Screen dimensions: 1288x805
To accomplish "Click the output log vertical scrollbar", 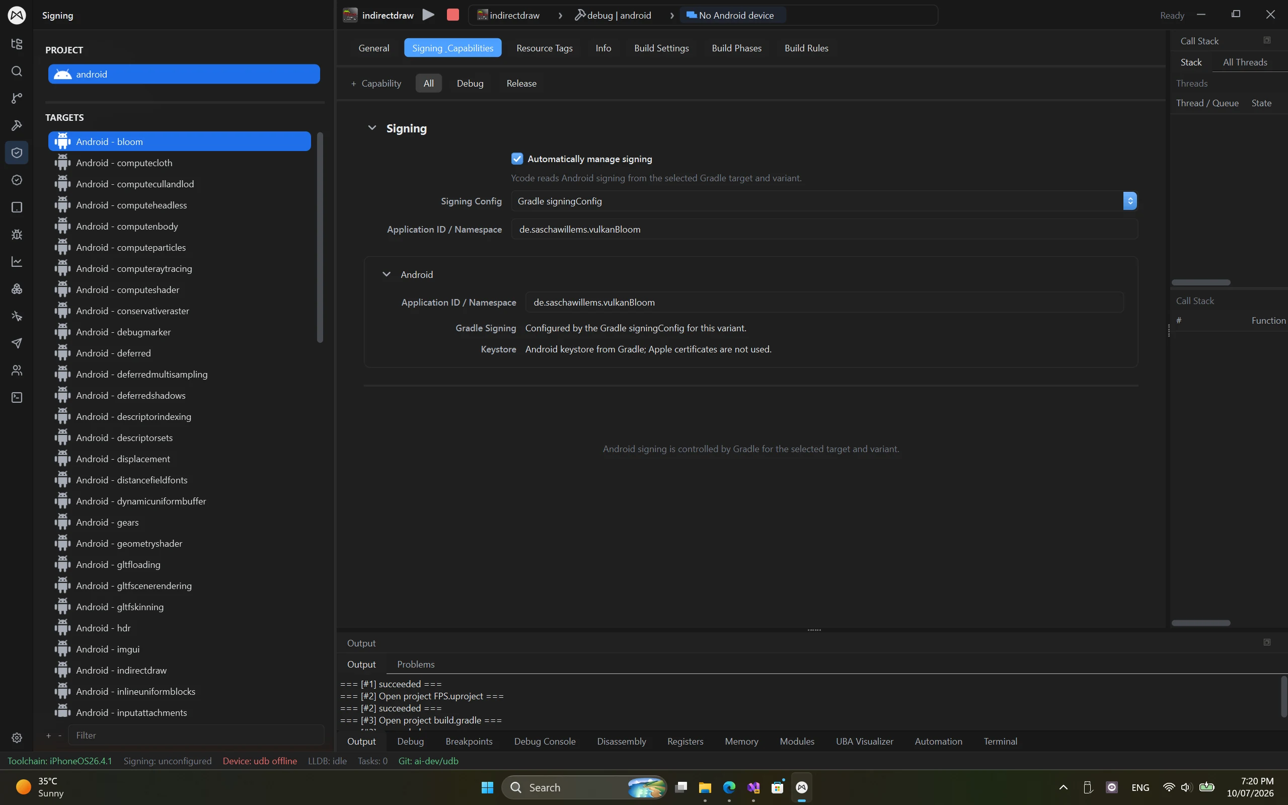I will pyautogui.click(x=1283, y=696).
